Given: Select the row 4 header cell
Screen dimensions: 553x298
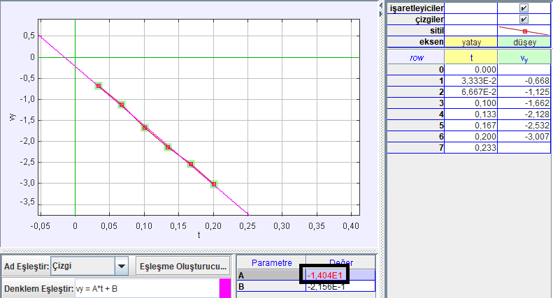Looking at the screenshot, I should pos(416,114).
